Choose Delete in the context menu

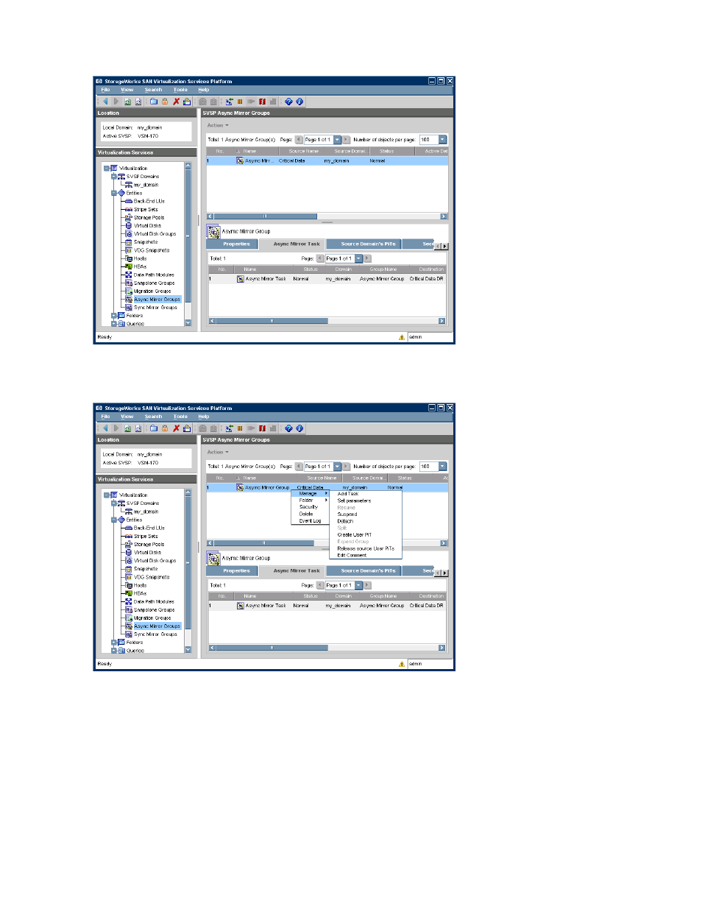[x=306, y=514]
